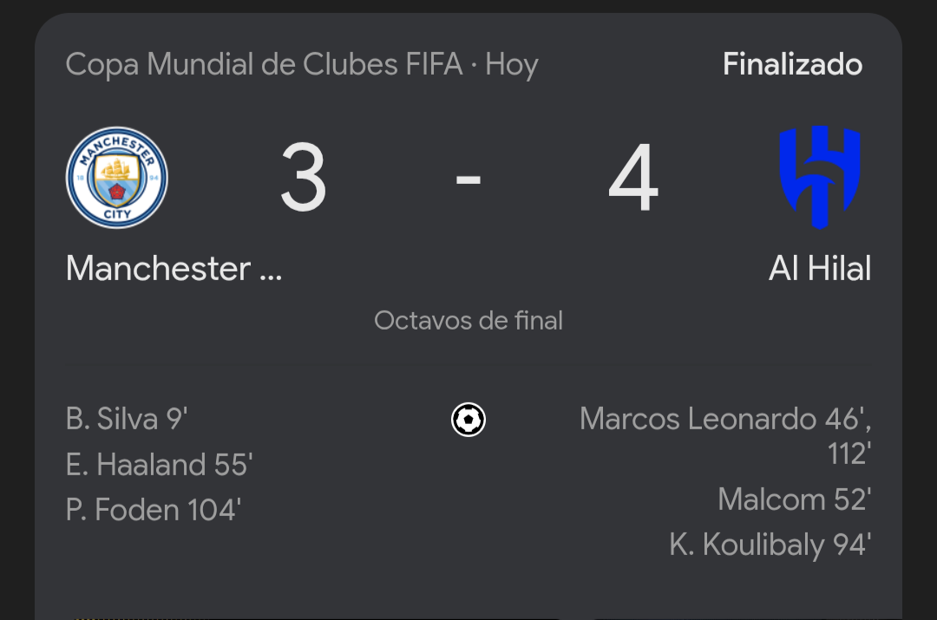
Task: Open the Manchester team name link
Action: [x=174, y=268]
